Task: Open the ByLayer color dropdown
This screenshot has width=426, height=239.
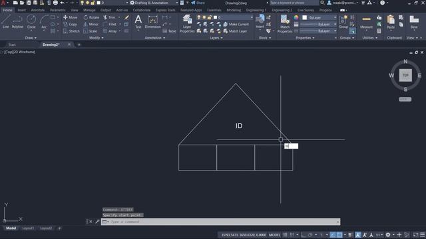Action: pos(319,17)
